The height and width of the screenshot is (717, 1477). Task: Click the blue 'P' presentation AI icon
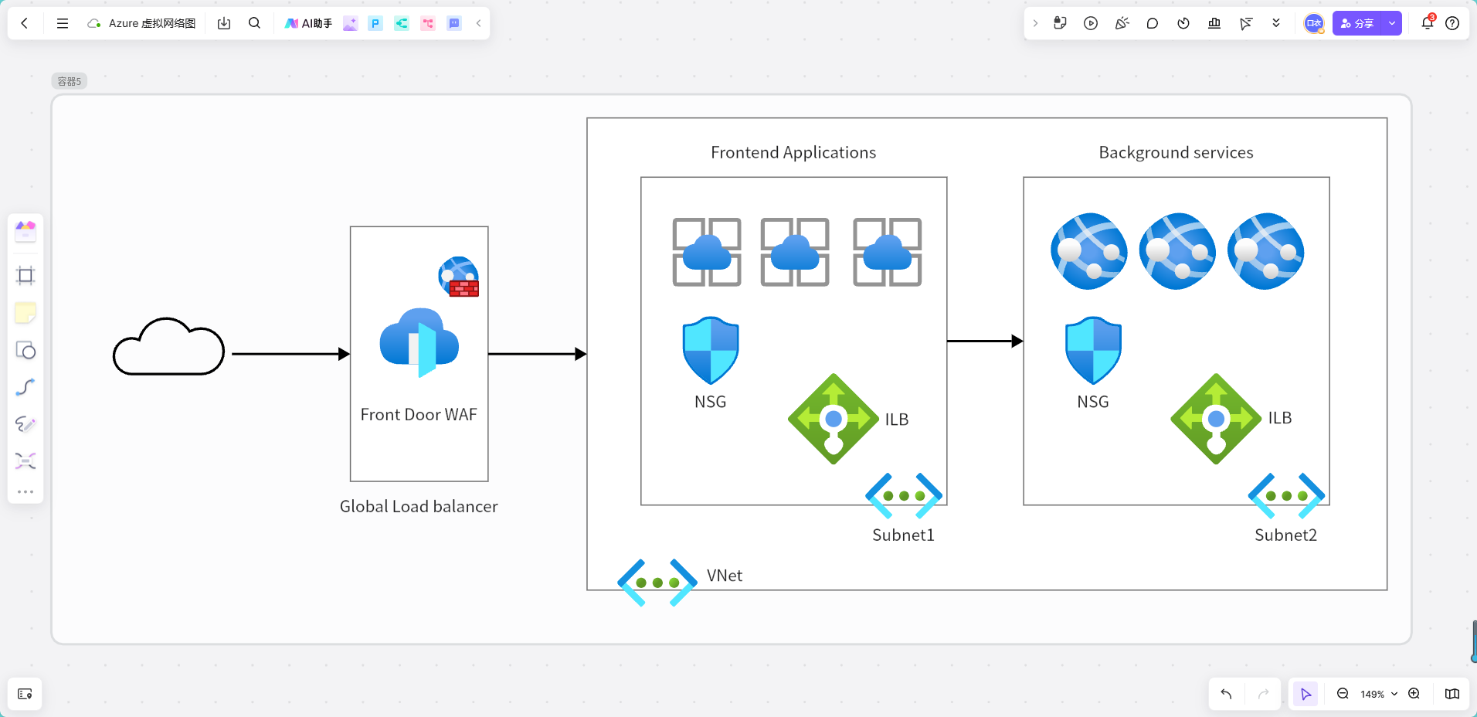point(375,23)
